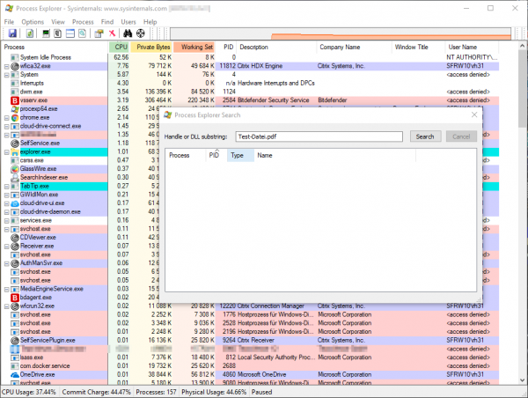This screenshot has width=528, height=398.
Task: Click the Handle or DLL substring input field
Action: point(319,136)
